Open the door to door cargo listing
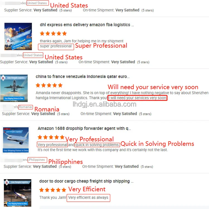The height and width of the screenshot is (209, 209). (86, 181)
